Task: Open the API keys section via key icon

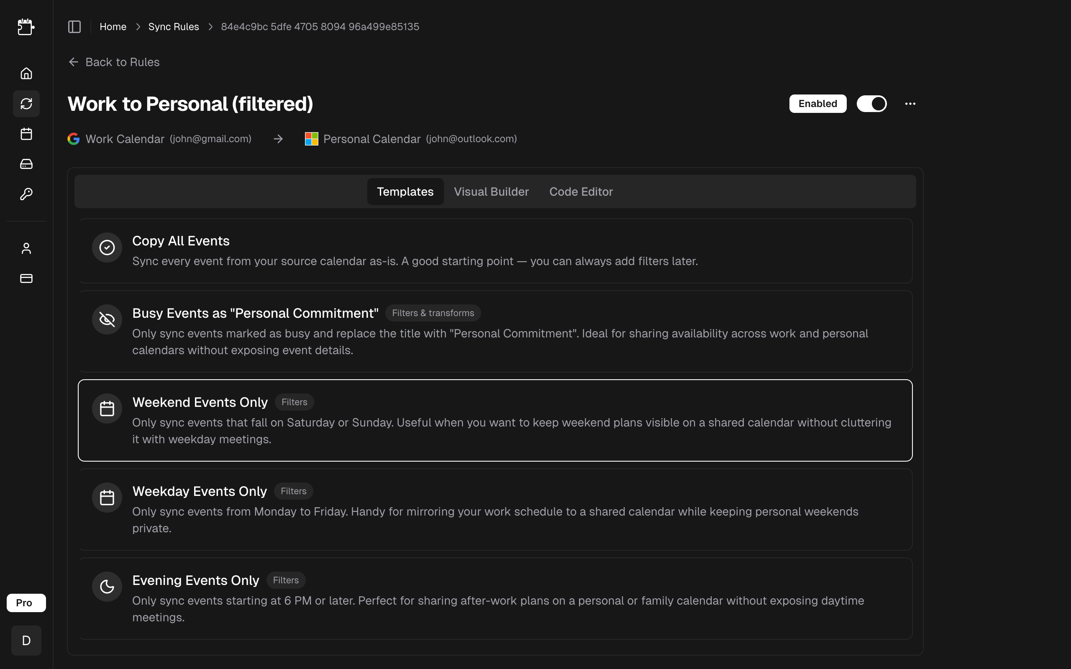Action: click(x=26, y=194)
